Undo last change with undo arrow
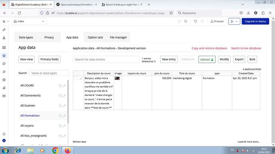Image resolution: width=275 pixels, height=154 pixels. 195,21
